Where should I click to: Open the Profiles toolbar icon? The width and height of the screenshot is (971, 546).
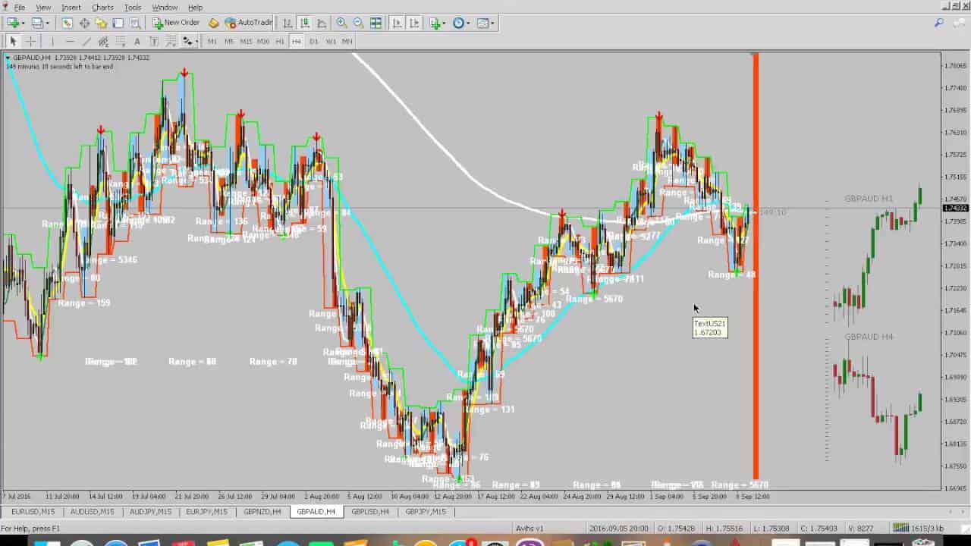tap(36, 23)
